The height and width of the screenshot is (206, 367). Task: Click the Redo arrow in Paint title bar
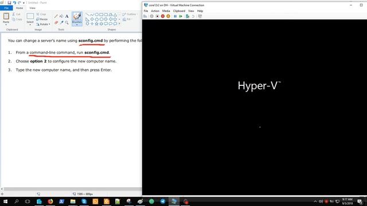pos(19,2)
